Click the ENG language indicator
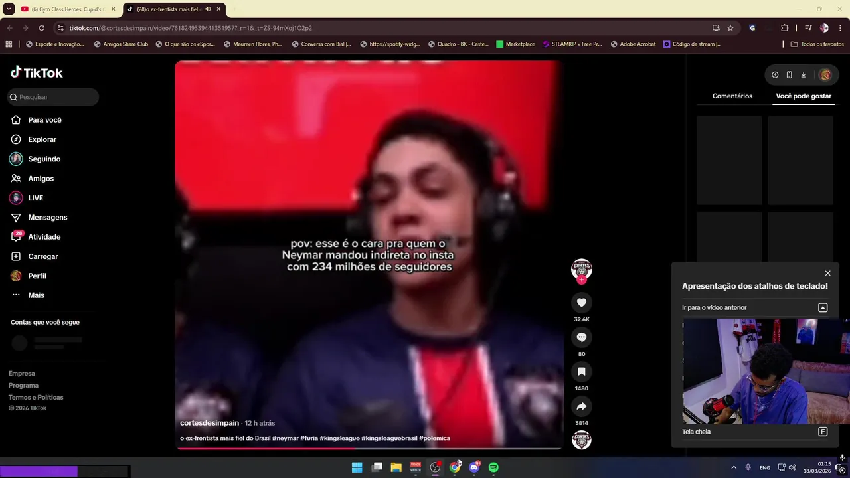This screenshot has height=478, width=850. point(765,467)
